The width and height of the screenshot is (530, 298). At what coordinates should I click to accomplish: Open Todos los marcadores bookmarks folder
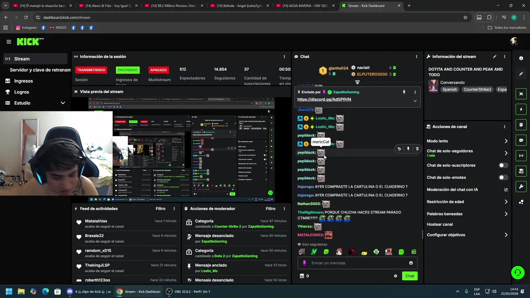(507, 28)
